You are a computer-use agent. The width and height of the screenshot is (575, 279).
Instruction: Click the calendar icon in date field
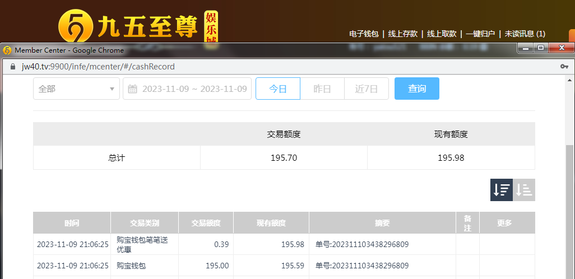pyautogui.click(x=132, y=89)
